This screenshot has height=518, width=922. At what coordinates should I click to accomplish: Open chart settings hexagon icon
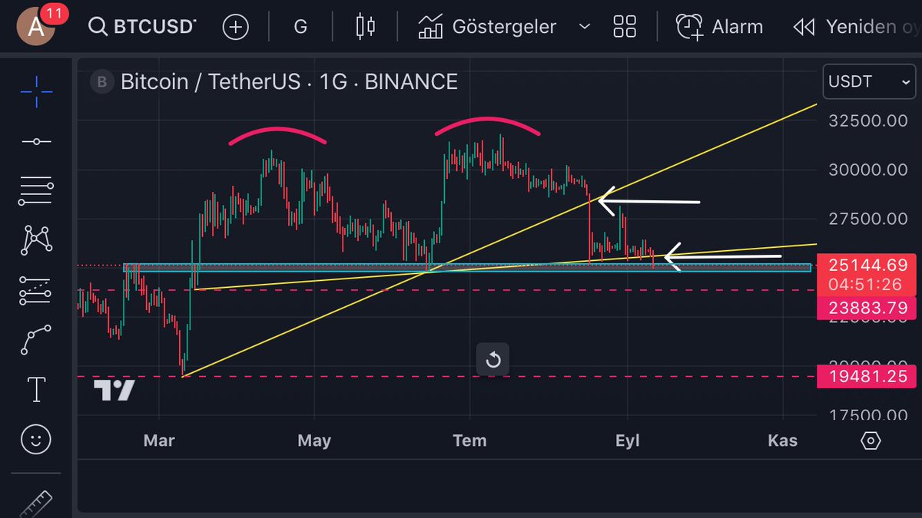point(870,440)
